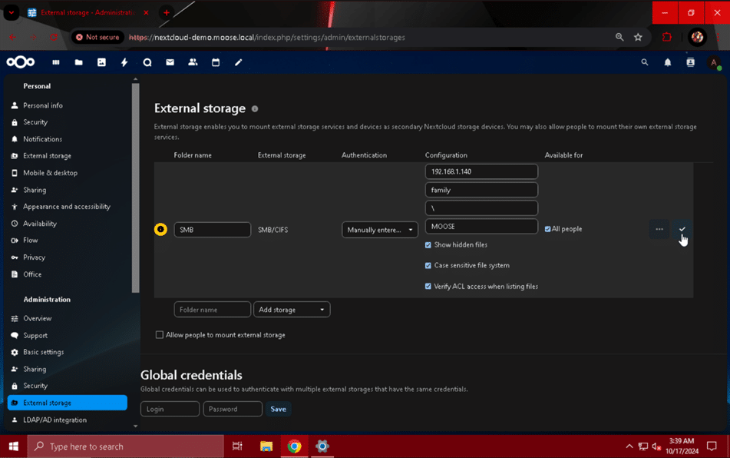Open the browser zoom magnifier icon
The height and width of the screenshot is (458, 730).
[x=619, y=38]
